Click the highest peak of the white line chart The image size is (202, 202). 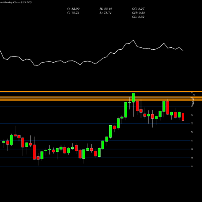click(x=133, y=40)
